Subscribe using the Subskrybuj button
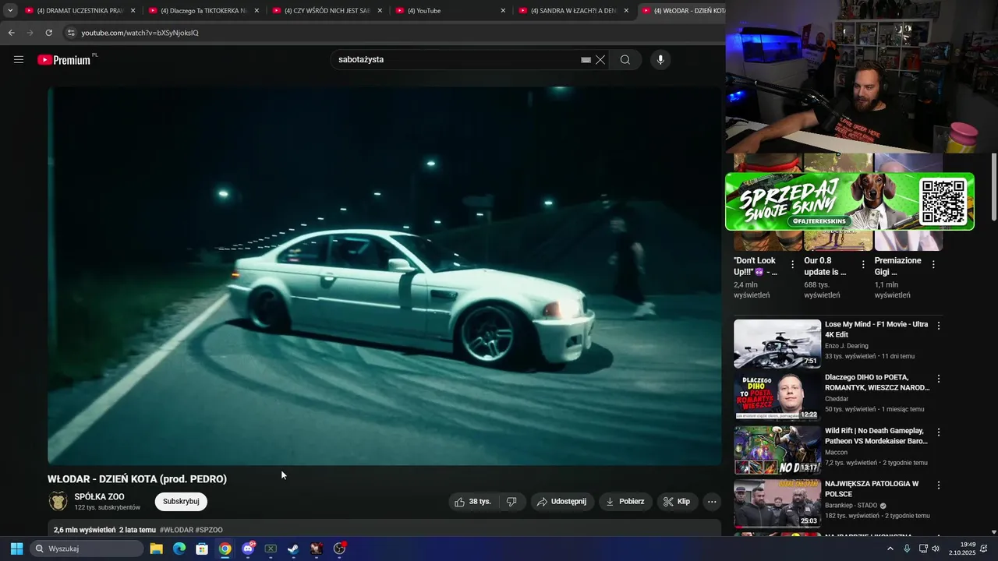This screenshot has width=998, height=561. [x=181, y=502]
